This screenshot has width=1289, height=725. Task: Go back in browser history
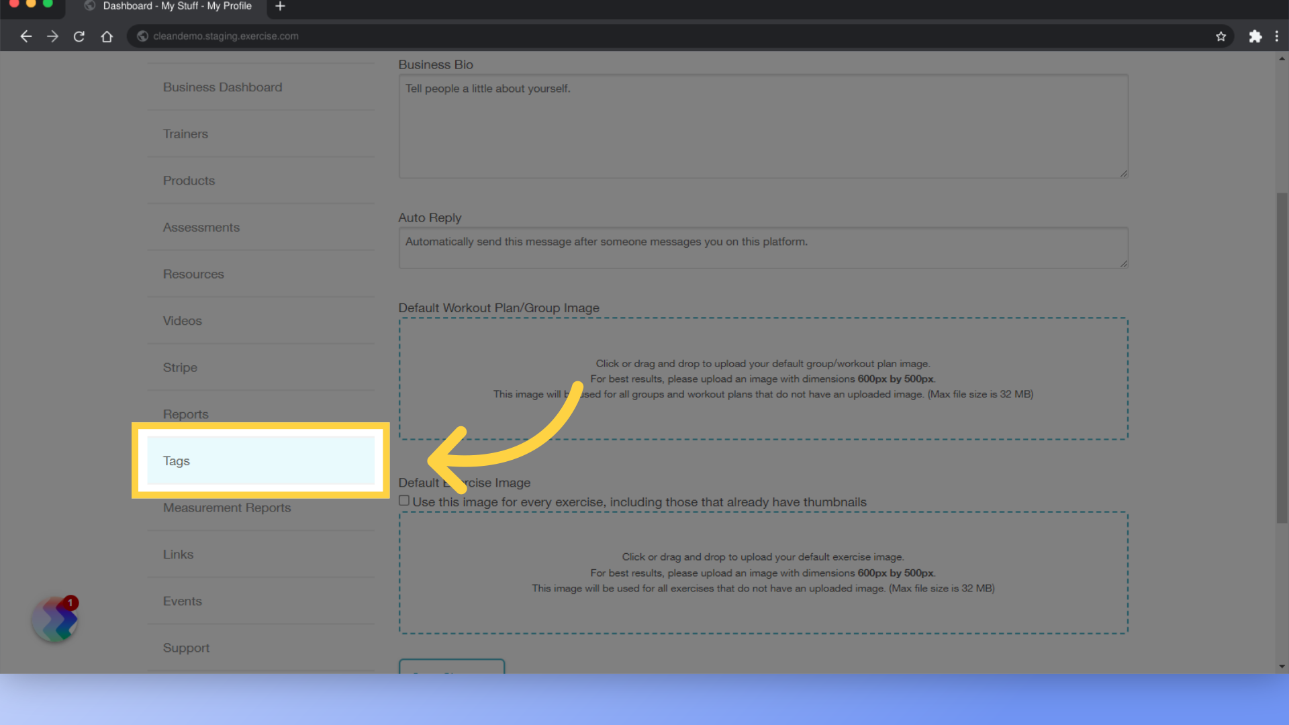coord(26,36)
